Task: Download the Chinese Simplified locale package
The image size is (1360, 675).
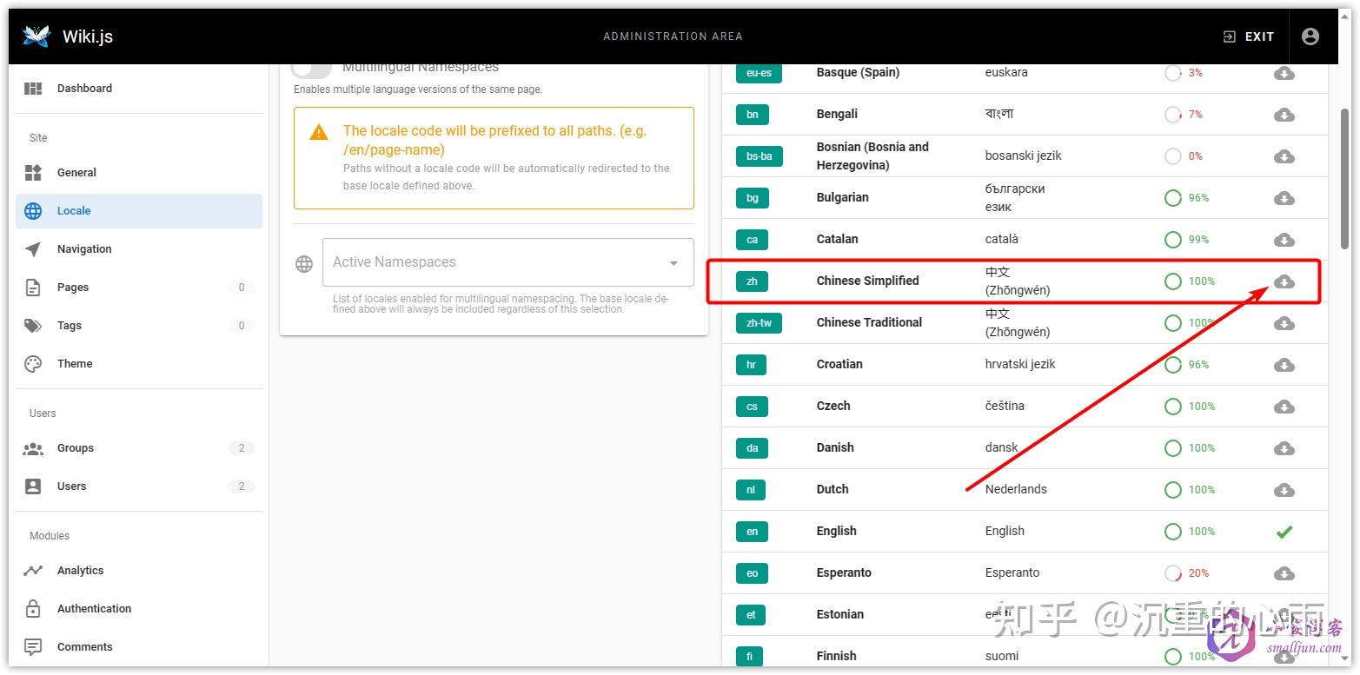Action: 1284,281
